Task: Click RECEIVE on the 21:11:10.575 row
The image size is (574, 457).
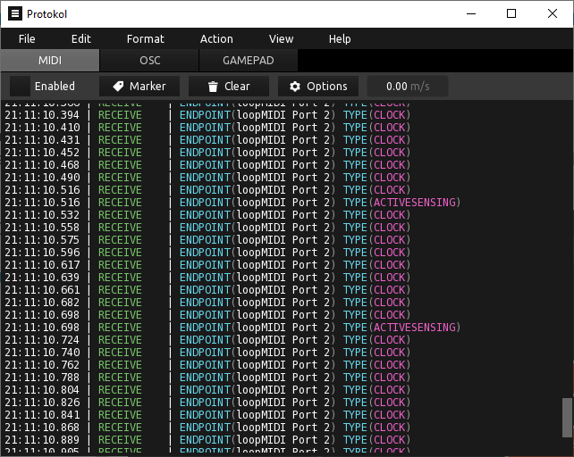Action: coord(120,240)
